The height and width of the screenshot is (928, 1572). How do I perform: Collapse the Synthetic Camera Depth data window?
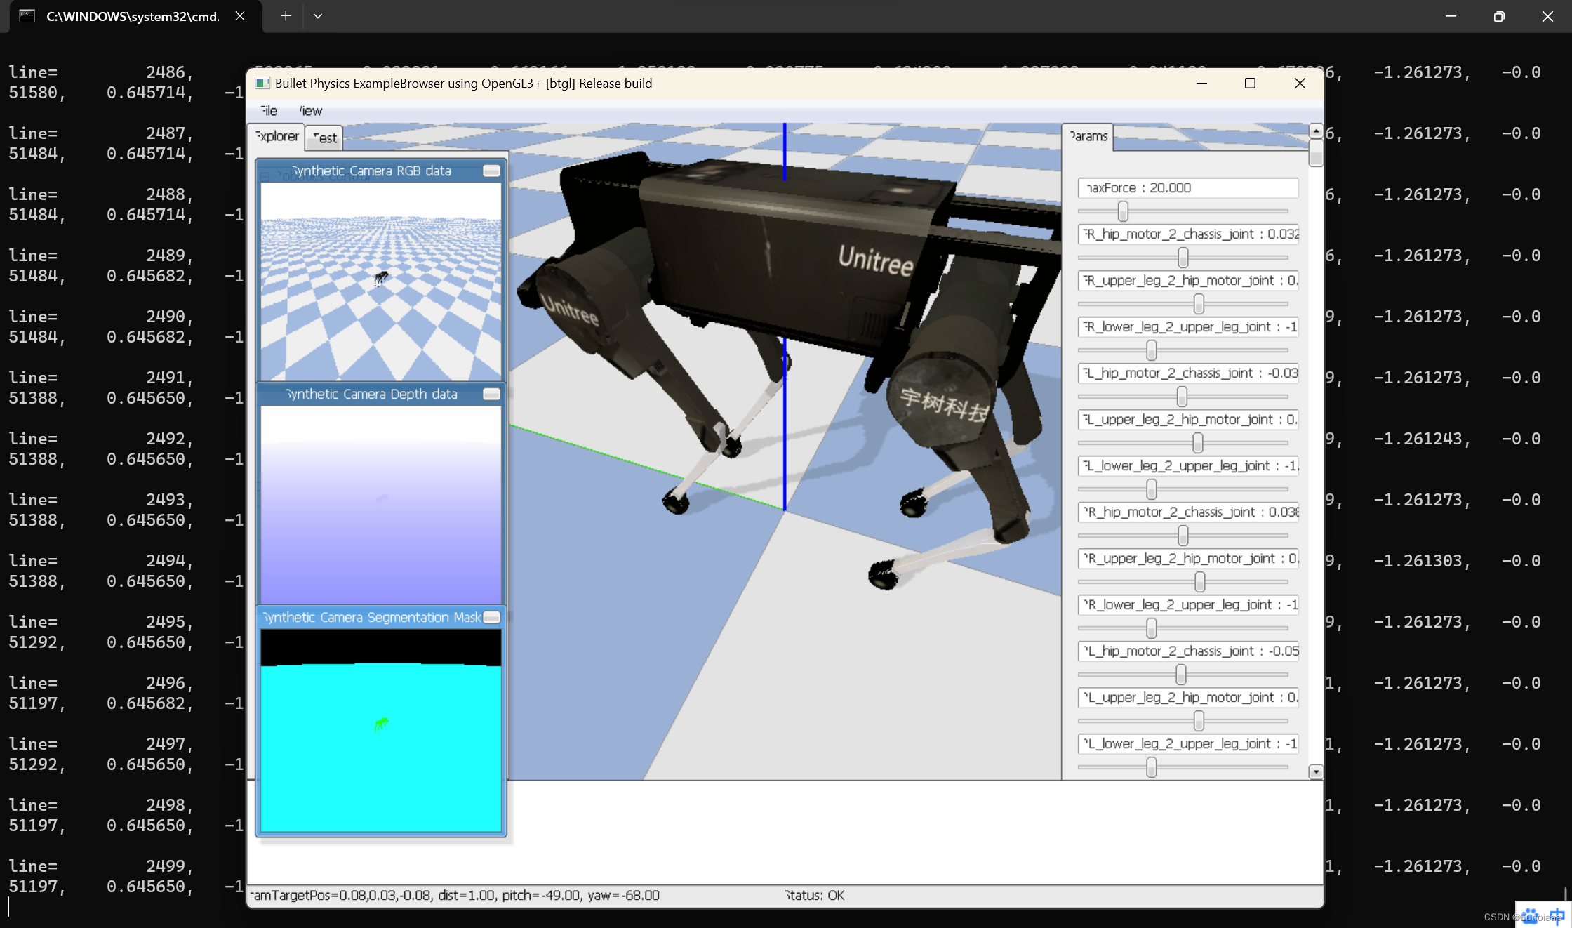coord(491,394)
